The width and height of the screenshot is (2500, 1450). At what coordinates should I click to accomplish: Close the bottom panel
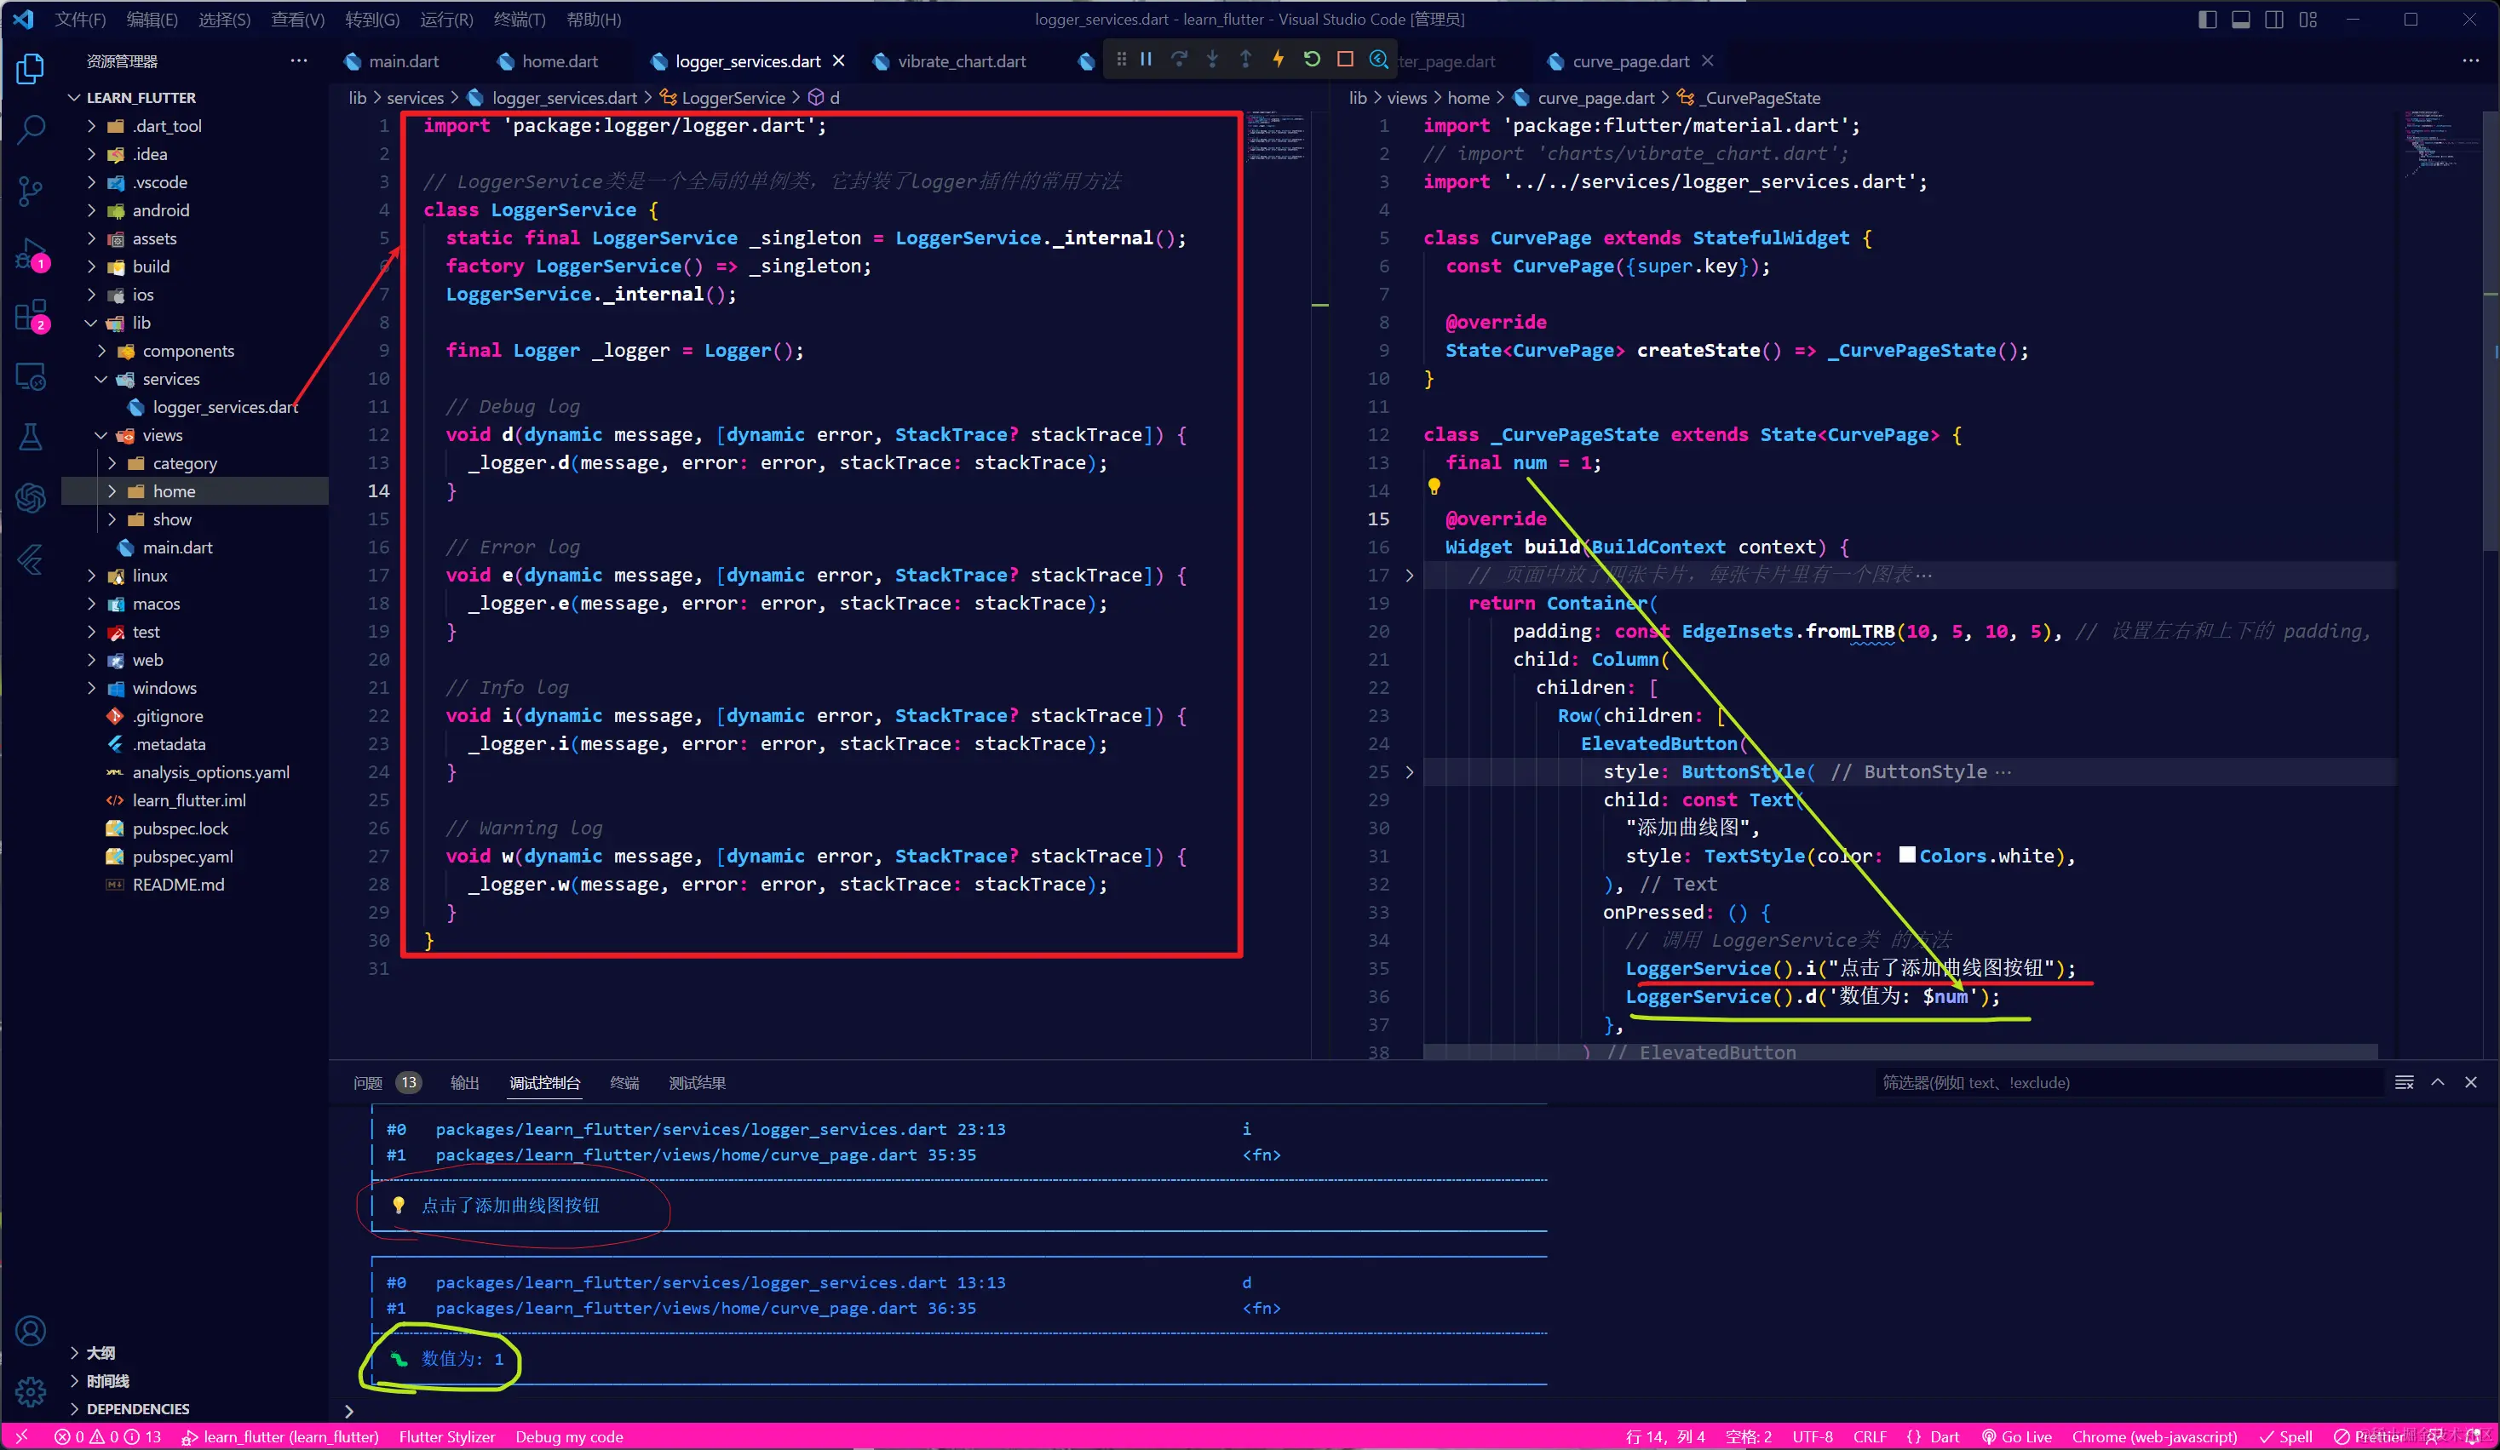point(2471,1082)
